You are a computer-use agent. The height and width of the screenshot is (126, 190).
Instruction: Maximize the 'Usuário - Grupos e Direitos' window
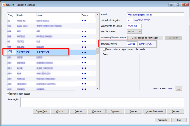click(x=178, y=5)
